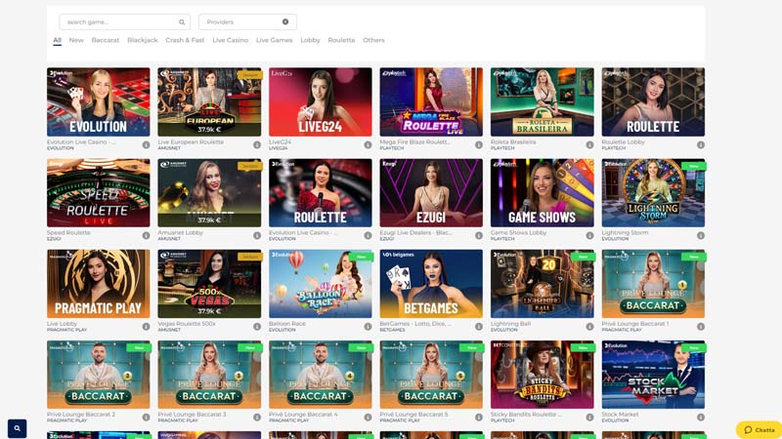Screen dimensions: 782x439
Task: Show info for Speed Roulette
Action: [x=146, y=235]
